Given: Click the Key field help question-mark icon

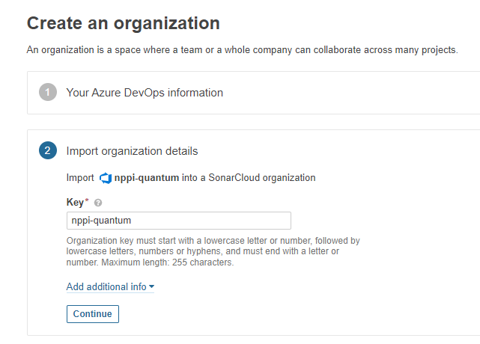Looking at the screenshot, I should point(98,203).
